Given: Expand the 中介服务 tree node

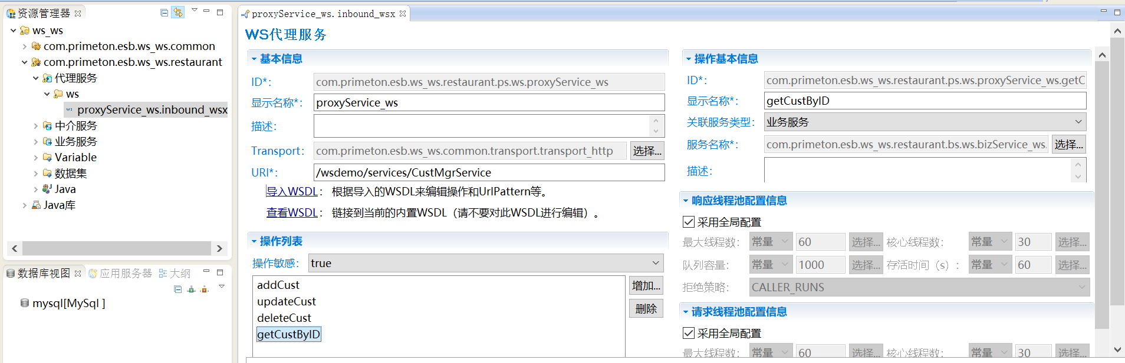Looking at the screenshot, I should [x=36, y=125].
